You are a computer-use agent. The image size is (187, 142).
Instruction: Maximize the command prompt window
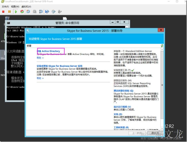pos(118,22)
